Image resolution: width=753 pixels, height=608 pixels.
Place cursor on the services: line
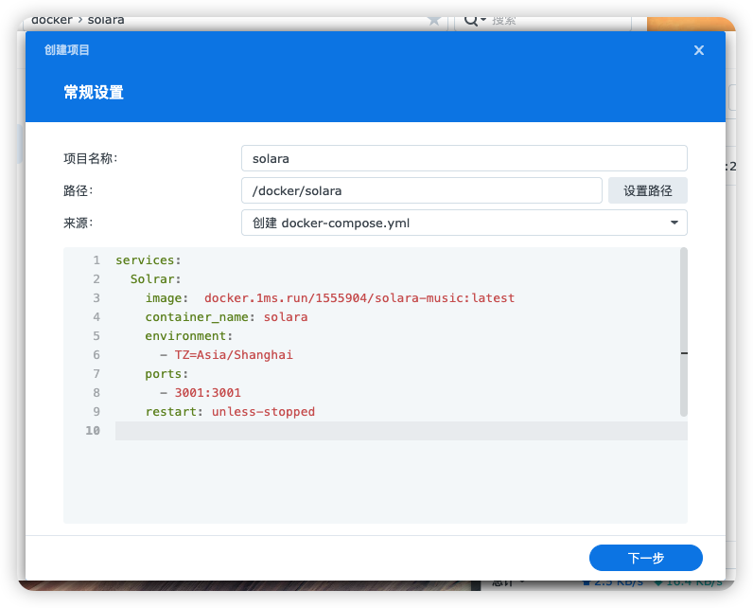pyautogui.click(x=149, y=260)
